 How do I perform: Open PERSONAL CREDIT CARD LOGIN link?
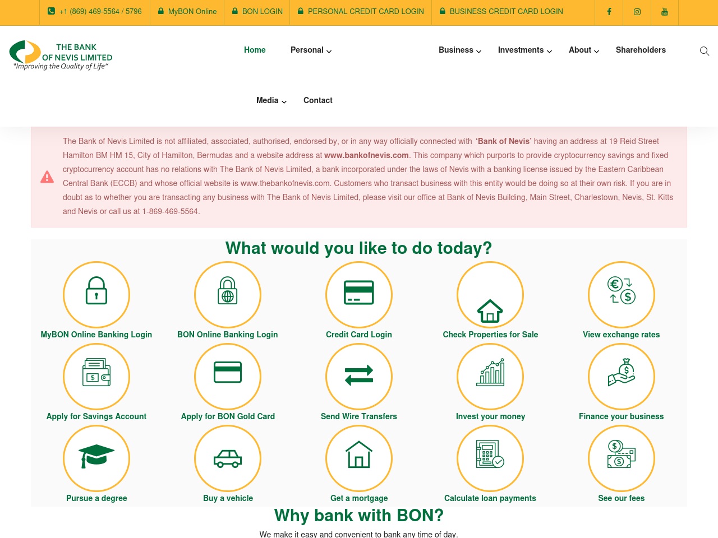pos(361,11)
